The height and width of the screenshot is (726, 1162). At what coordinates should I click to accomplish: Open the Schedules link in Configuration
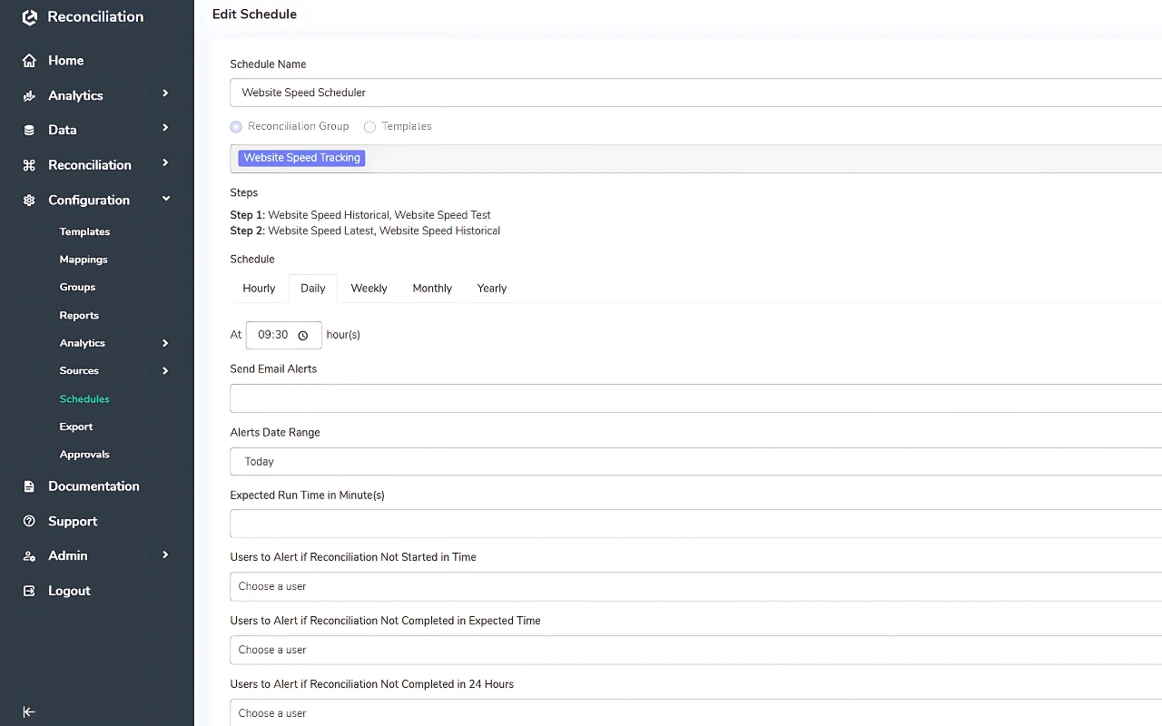point(84,398)
